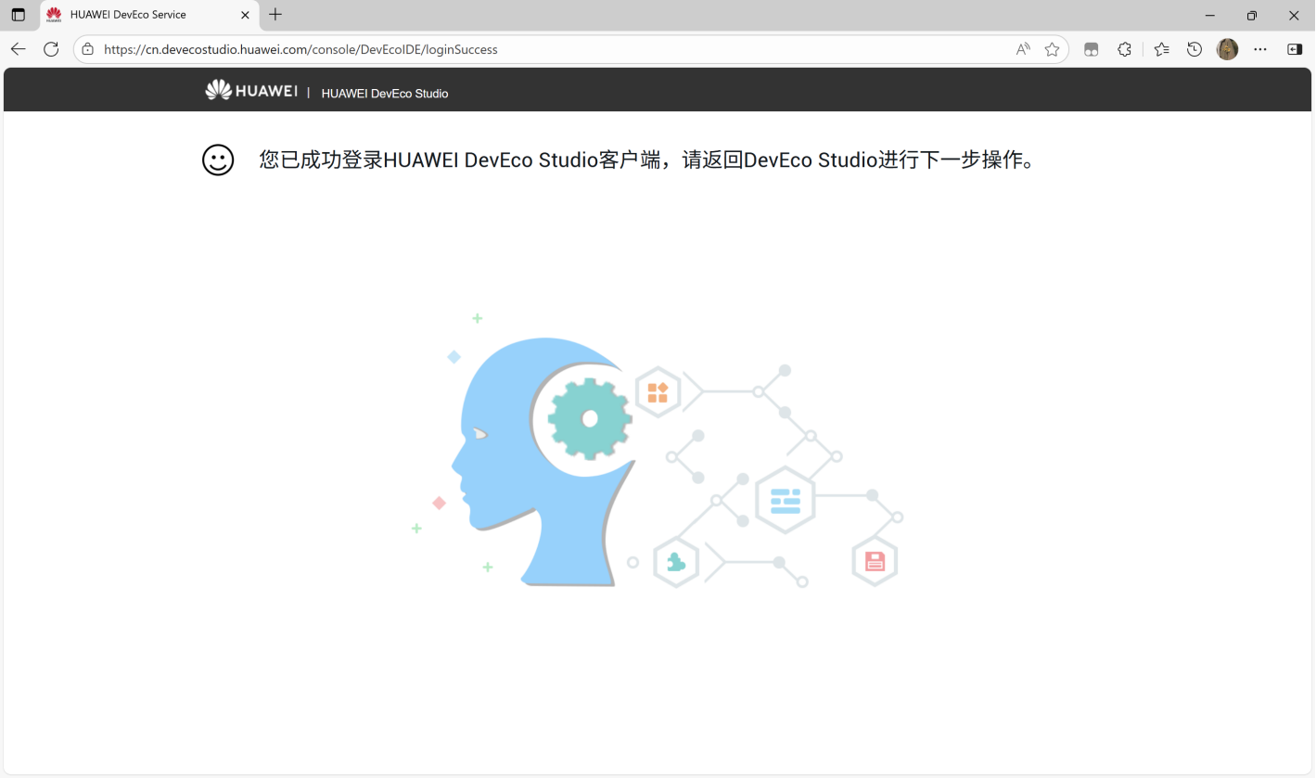Open Settings and more menu
Image resolution: width=1316 pixels, height=779 pixels.
(x=1259, y=49)
